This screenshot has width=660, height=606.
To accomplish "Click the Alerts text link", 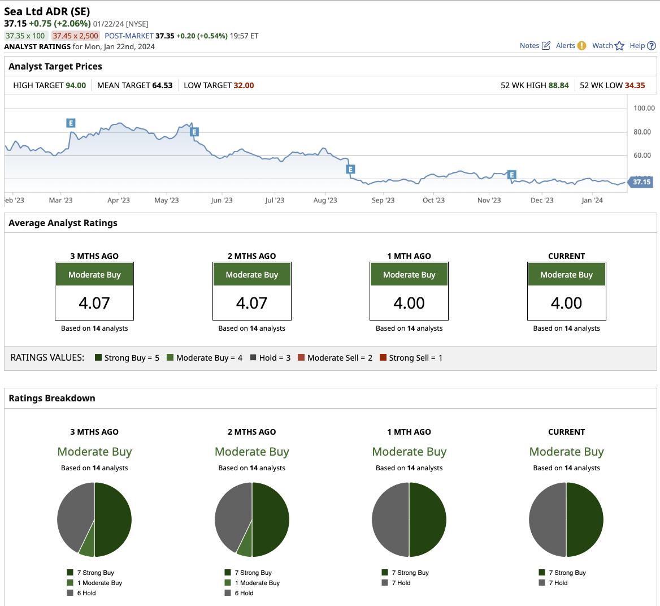I will click(565, 46).
